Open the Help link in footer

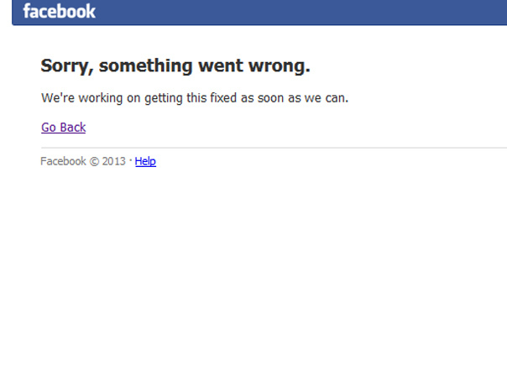point(145,161)
